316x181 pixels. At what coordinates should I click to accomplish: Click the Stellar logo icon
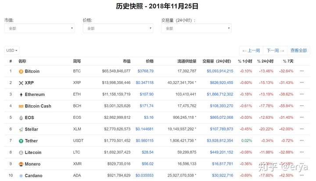coord(21,129)
